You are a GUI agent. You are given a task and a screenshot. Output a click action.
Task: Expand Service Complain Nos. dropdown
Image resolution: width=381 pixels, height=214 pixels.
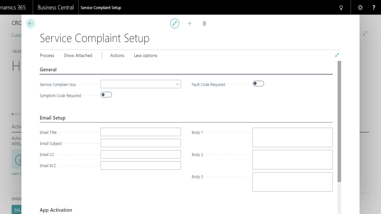click(x=177, y=84)
